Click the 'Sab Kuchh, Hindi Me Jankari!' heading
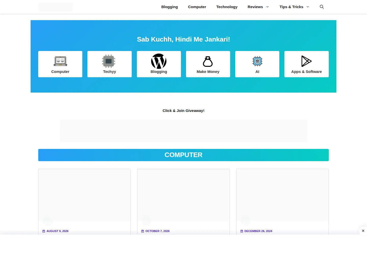 click(183, 39)
